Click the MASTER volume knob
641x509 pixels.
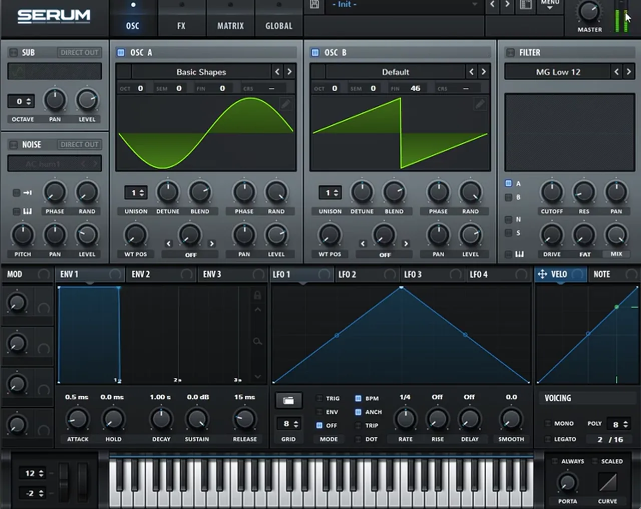point(589,12)
